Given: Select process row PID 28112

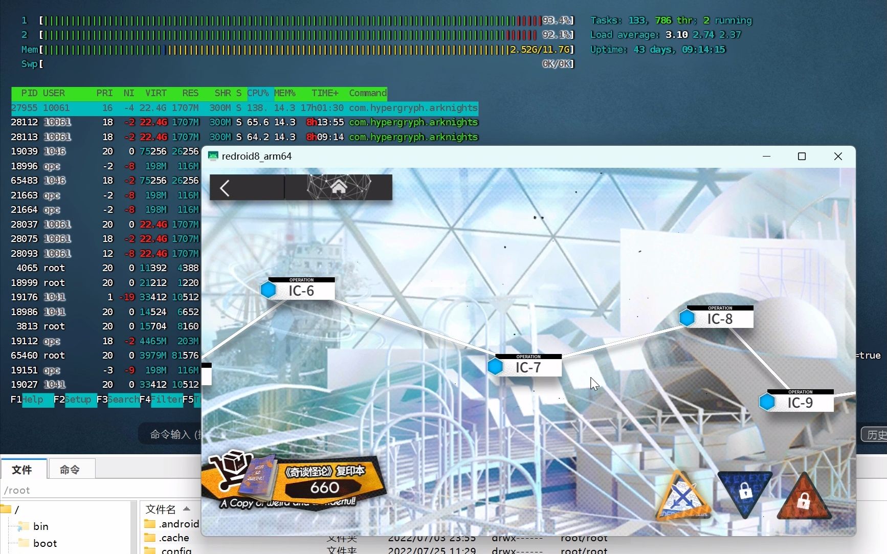Looking at the screenshot, I should click(245, 122).
